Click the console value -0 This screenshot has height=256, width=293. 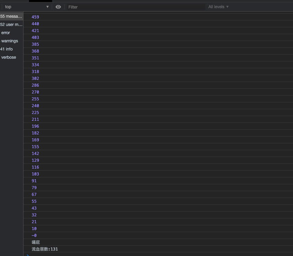pos(34,236)
